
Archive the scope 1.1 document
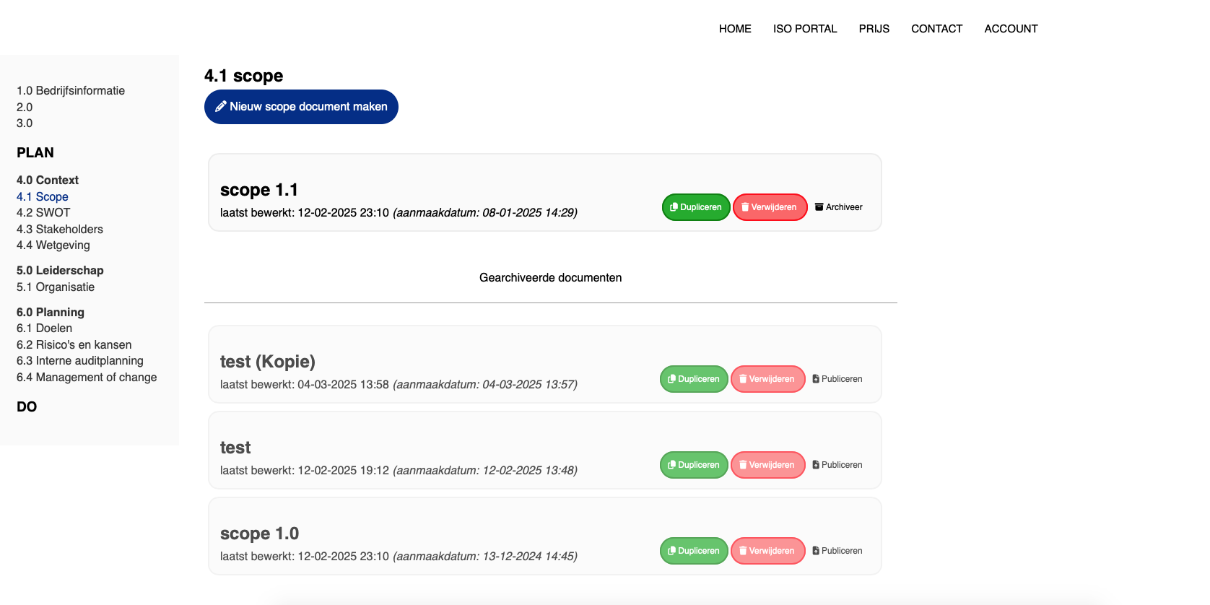(838, 207)
